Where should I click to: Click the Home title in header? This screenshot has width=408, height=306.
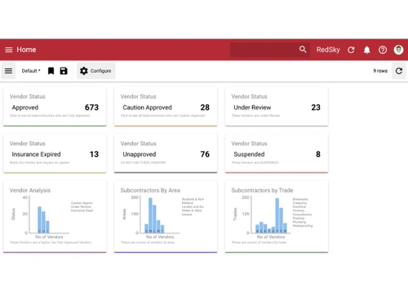click(26, 50)
